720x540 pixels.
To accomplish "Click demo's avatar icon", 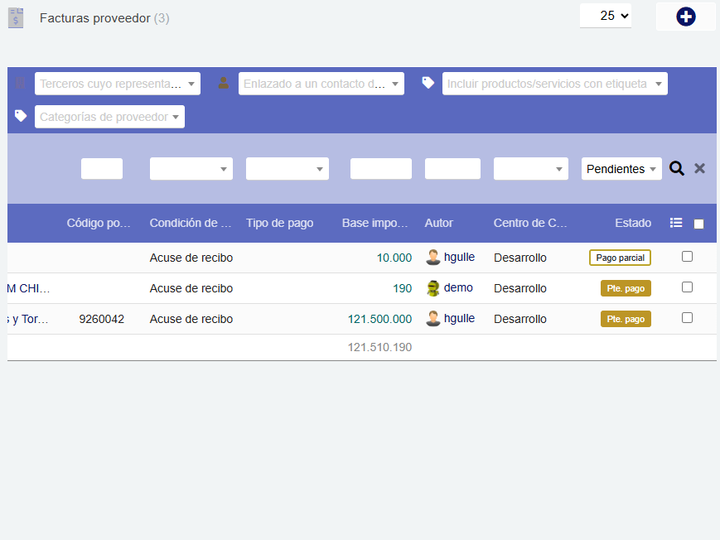I will click(x=432, y=288).
